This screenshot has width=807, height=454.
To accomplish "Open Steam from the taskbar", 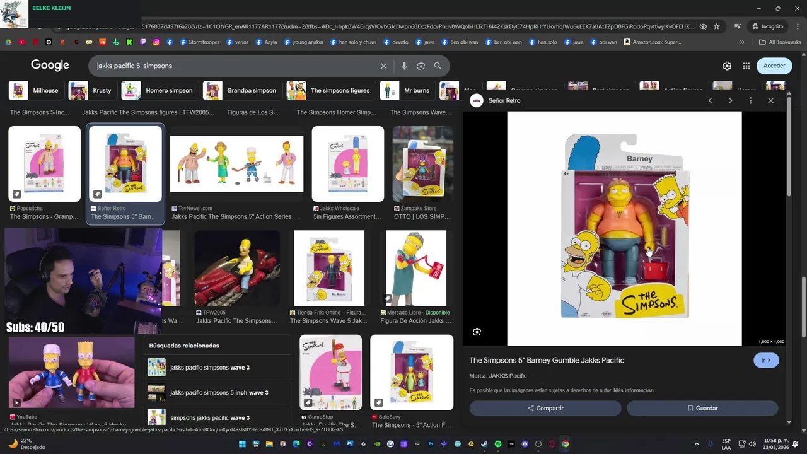I will 484,444.
